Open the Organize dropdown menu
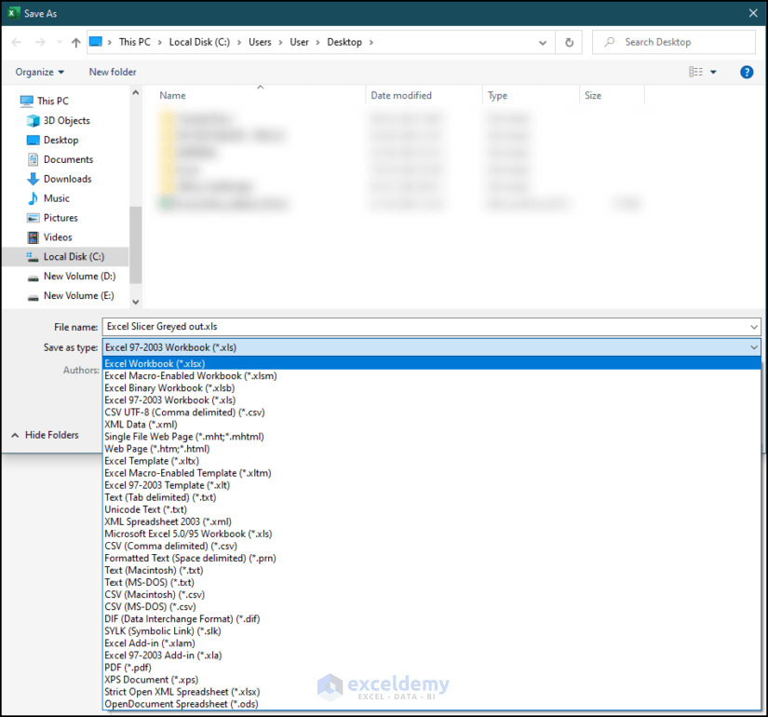This screenshot has width=768, height=717. [x=40, y=72]
